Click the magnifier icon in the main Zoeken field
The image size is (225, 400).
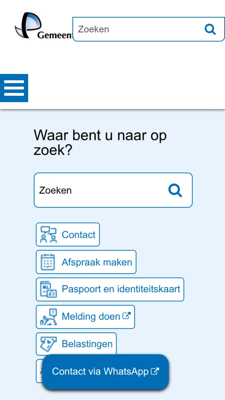[x=175, y=190]
